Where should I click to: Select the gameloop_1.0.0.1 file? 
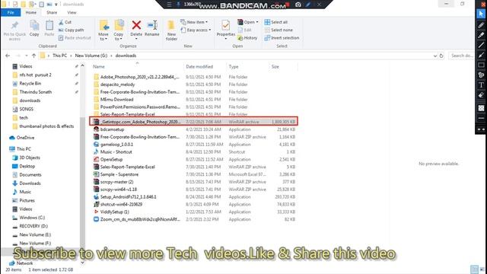tap(116, 145)
